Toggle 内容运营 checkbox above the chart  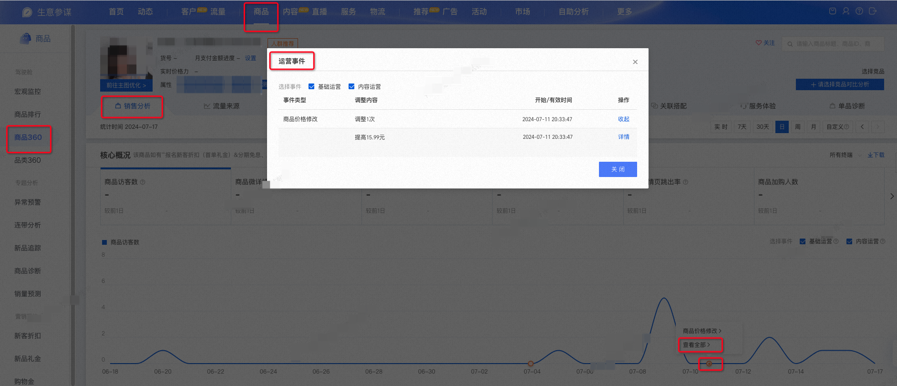point(849,241)
